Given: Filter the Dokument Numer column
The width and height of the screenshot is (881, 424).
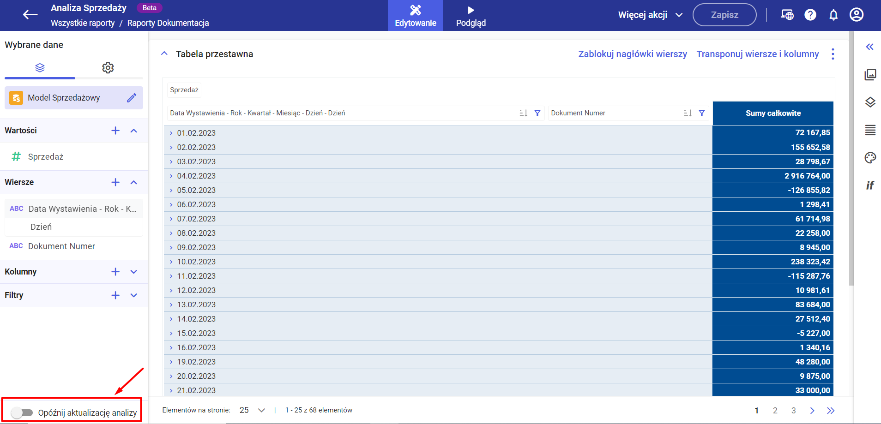Looking at the screenshot, I should [x=702, y=113].
